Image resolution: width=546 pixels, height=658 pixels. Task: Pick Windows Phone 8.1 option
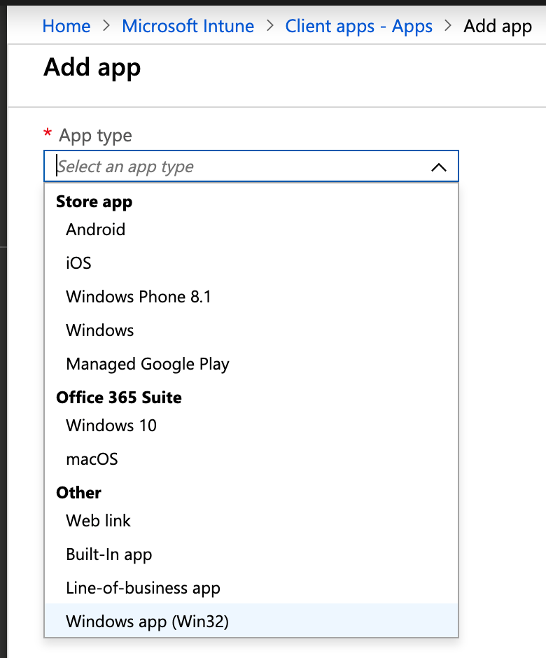pyautogui.click(x=251, y=297)
